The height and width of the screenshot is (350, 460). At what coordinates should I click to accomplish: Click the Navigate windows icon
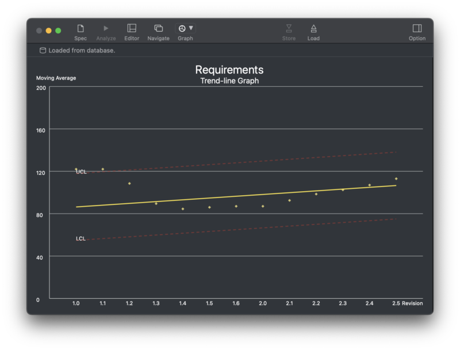[158, 28]
